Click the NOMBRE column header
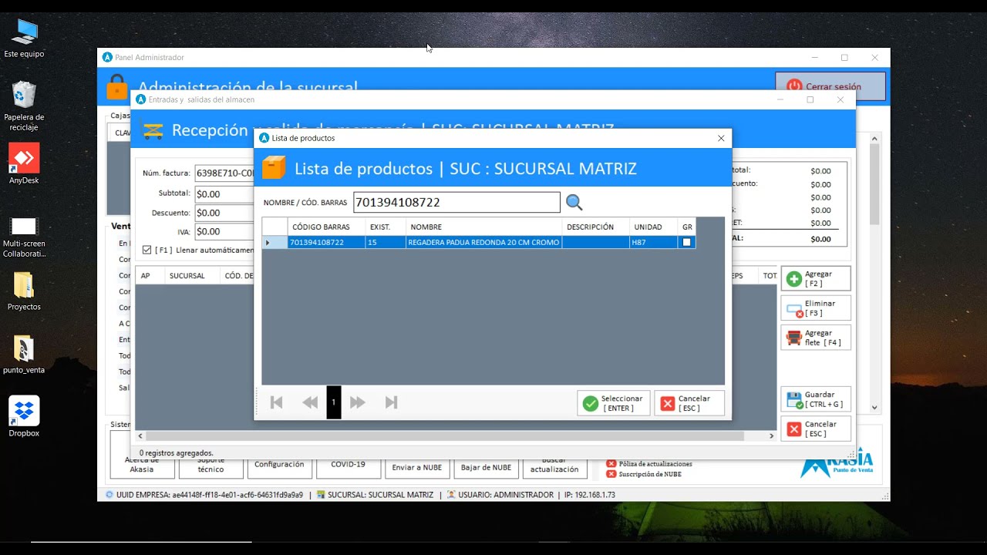 (x=483, y=227)
